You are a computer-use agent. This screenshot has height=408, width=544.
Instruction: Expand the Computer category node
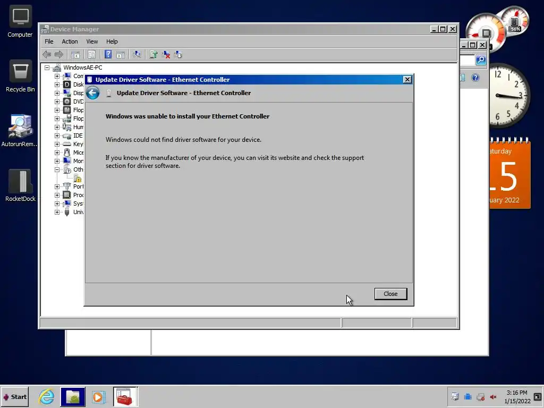click(57, 76)
